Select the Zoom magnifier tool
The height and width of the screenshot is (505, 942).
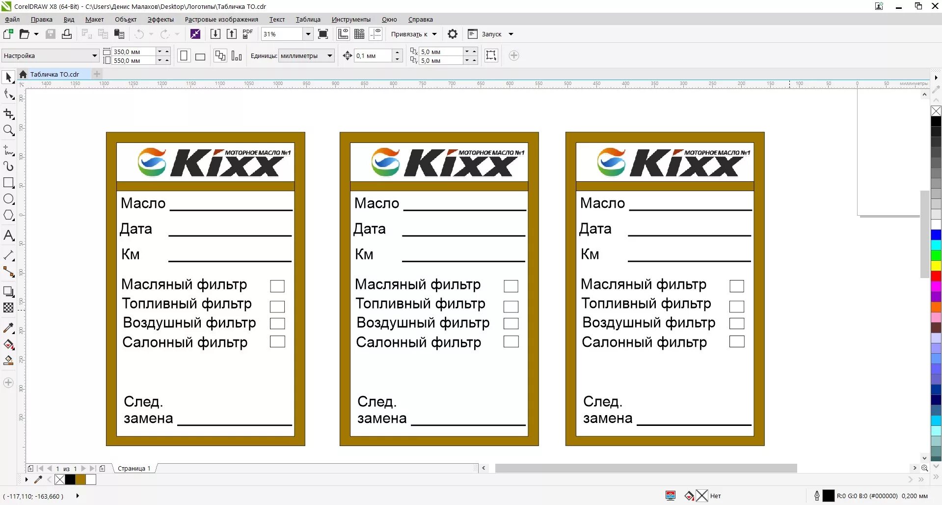(x=8, y=130)
